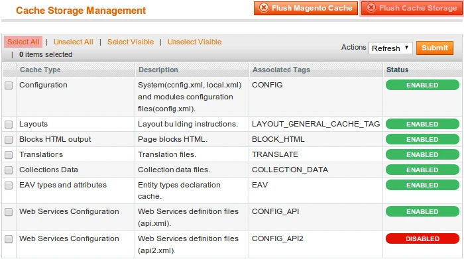The height and width of the screenshot is (259, 464).
Task: Click ENABLED status badge for Layouts
Action: [x=422, y=124]
